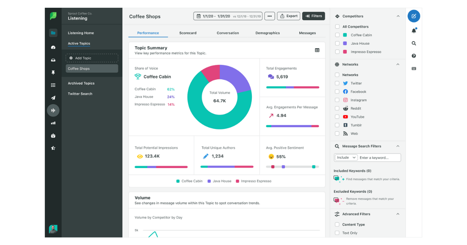Check the Impresso Espresso checkbox
The width and height of the screenshot is (467, 245).
pyautogui.click(x=337, y=52)
